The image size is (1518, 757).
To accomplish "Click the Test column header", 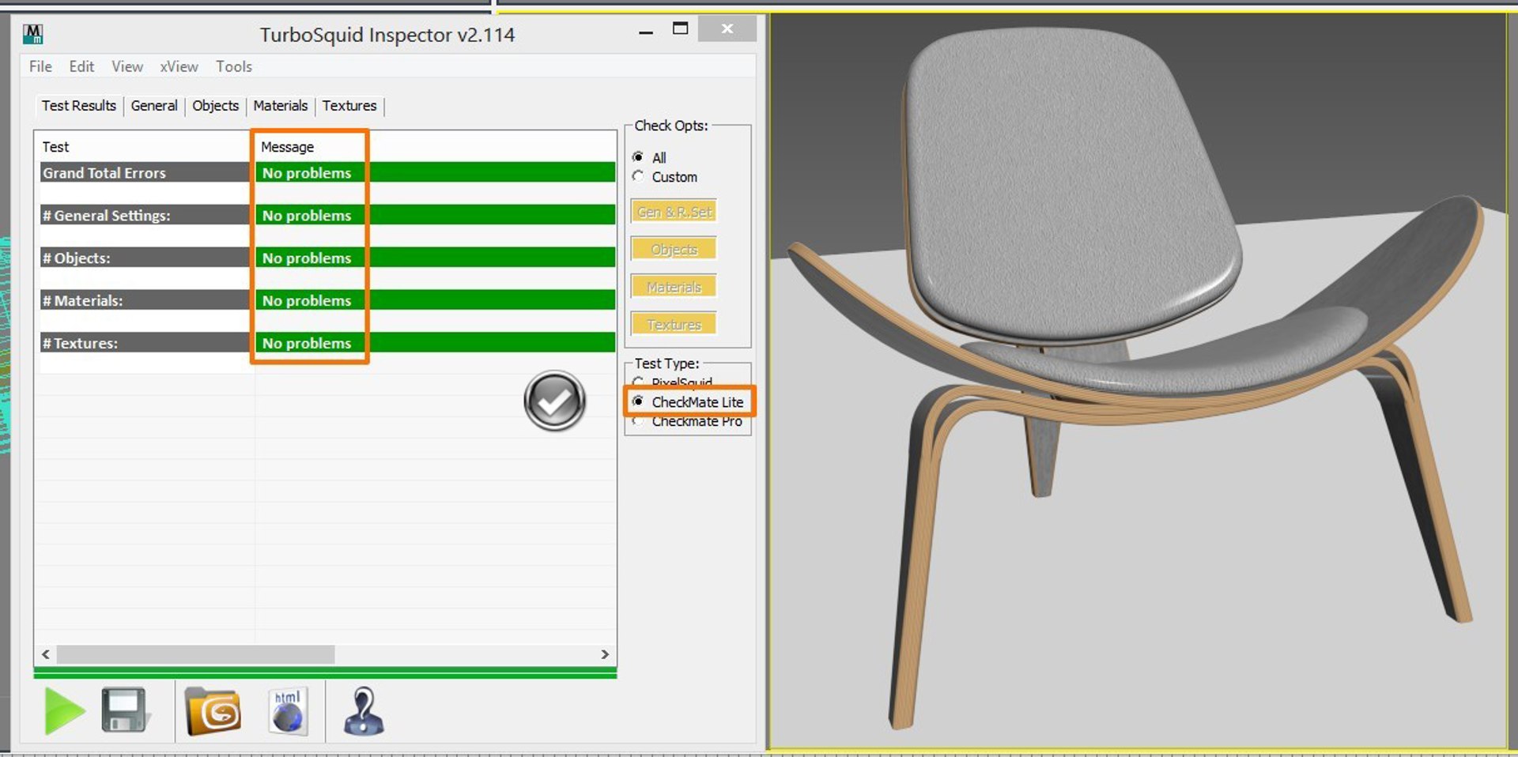I will [x=55, y=147].
